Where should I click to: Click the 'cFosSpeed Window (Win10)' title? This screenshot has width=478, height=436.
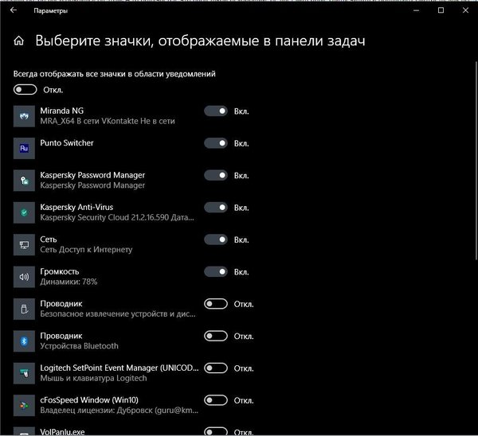89,399
